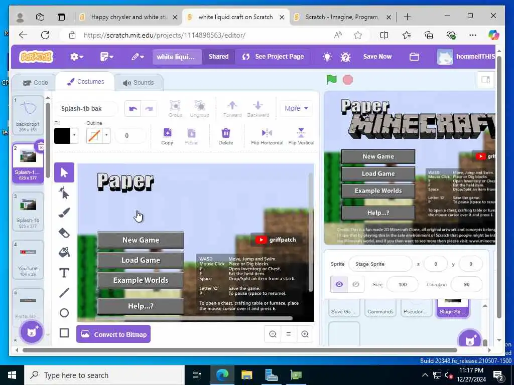Open the account menu by username

(x=467, y=57)
